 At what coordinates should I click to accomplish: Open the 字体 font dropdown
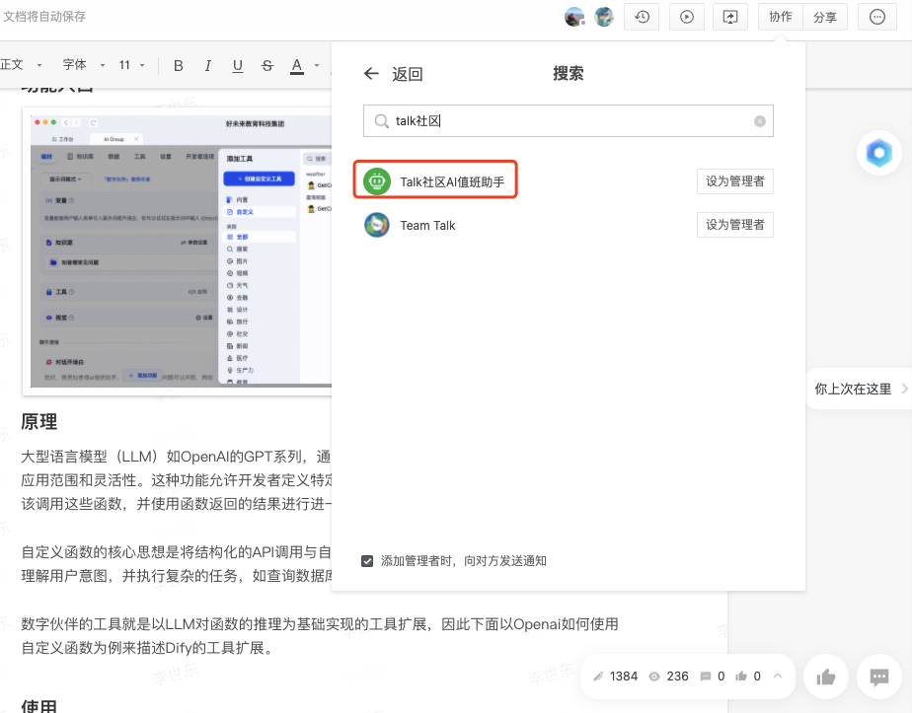[x=84, y=64]
